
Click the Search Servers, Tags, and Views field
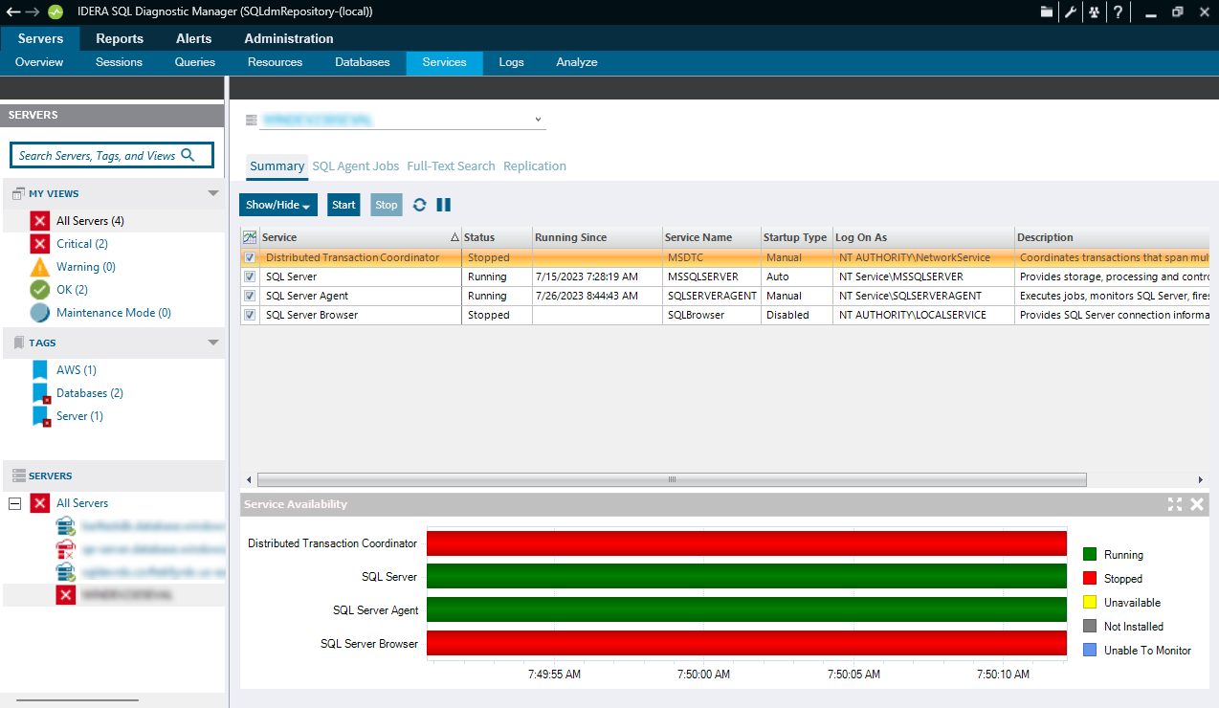(x=111, y=155)
